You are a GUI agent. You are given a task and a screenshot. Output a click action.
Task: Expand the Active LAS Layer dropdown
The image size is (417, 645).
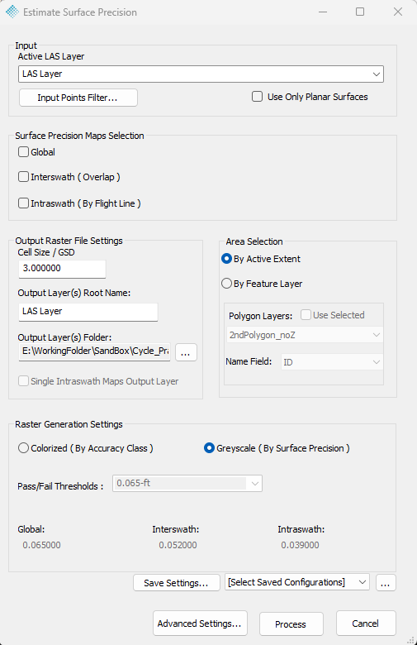coord(201,74)
